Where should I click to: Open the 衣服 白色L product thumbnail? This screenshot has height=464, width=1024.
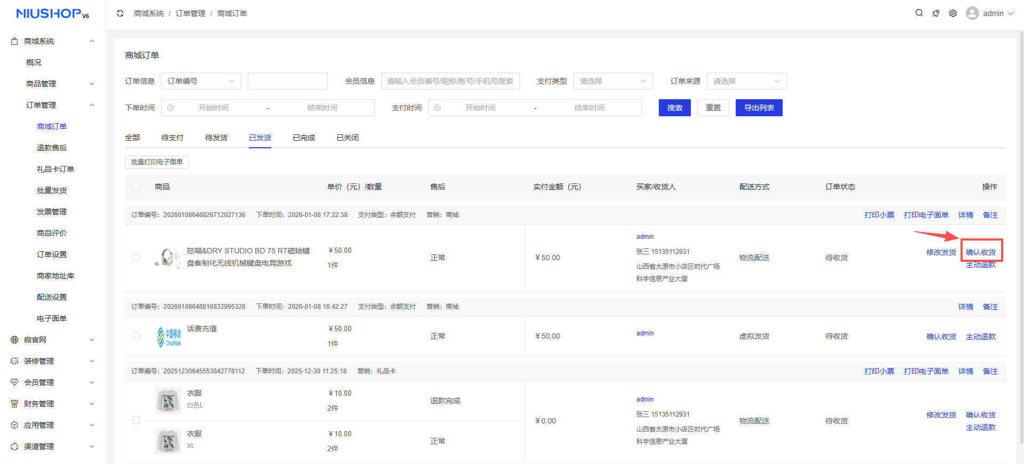tap(168, 401)
